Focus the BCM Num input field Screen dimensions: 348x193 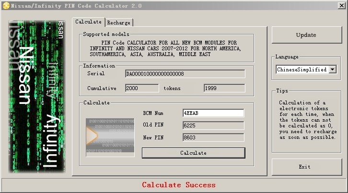(x=213, y=113)
